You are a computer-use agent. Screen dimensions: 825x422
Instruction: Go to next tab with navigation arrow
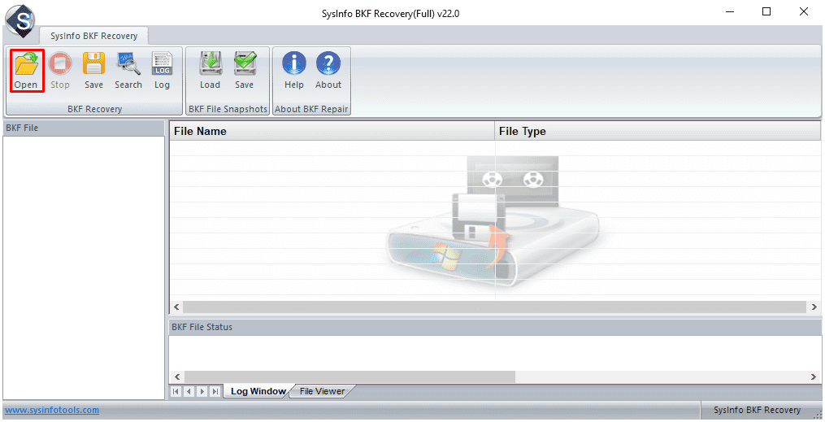pos(202,391)
